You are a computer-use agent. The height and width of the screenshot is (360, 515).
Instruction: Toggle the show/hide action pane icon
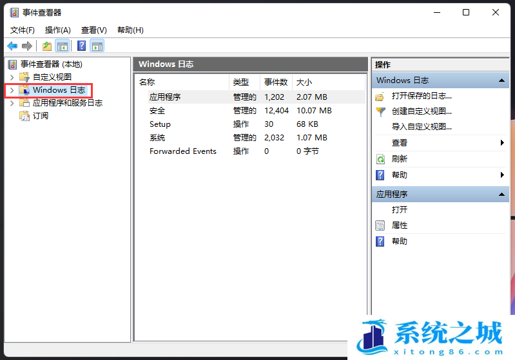(x=97, y=46)
